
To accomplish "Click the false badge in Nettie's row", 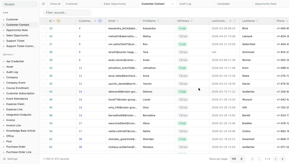I will (x=183, y=131).
